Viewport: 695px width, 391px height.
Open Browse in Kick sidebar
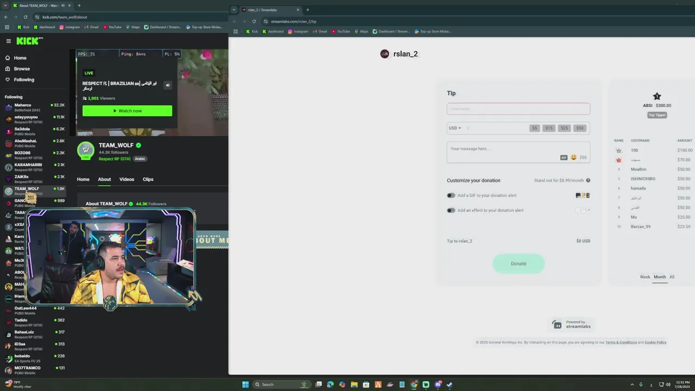pos(22,69)
